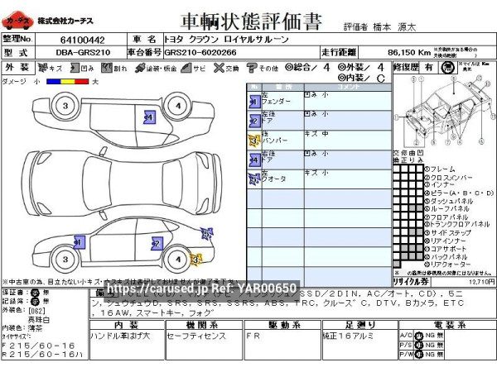Image resolution: width=497 pixels, height=372 pixels.
Task: Click scratch marker 5 on left quarter panel
Action: pyautogui.click(x=205, y=234)
